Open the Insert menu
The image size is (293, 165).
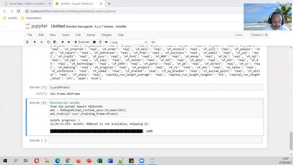point(66,35)
